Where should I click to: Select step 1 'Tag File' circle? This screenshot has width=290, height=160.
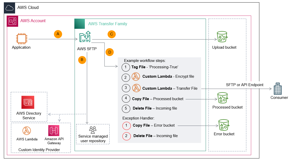[x=126, y=67]
